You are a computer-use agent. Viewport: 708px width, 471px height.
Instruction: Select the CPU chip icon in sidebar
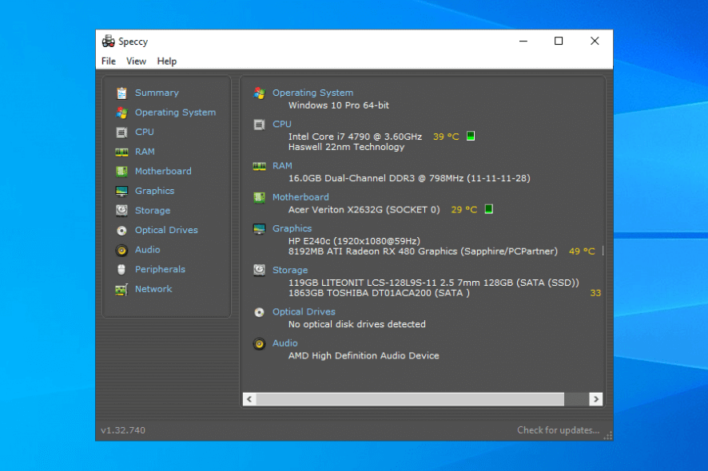pyautogui.click(x=121, y=133)
